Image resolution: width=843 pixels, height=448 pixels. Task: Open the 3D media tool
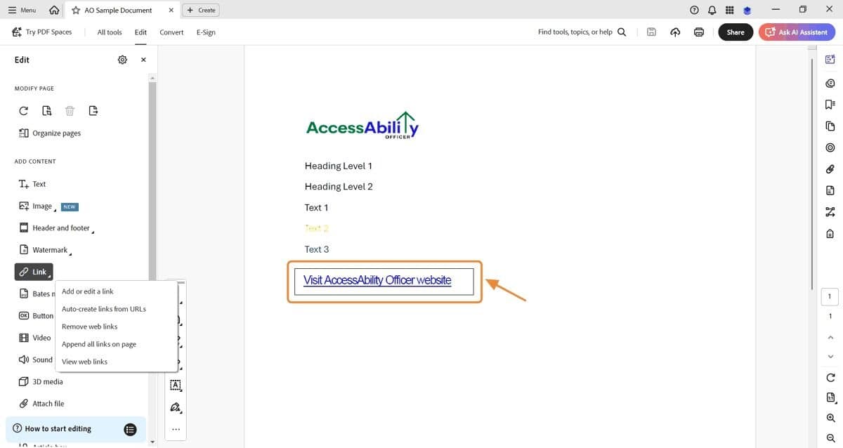pyautogui.click(x=44, y=381)
